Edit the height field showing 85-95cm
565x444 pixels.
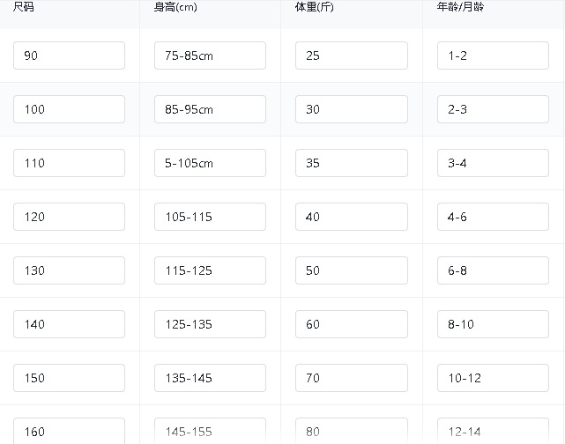pyautogui.click(x=210, y=109)
